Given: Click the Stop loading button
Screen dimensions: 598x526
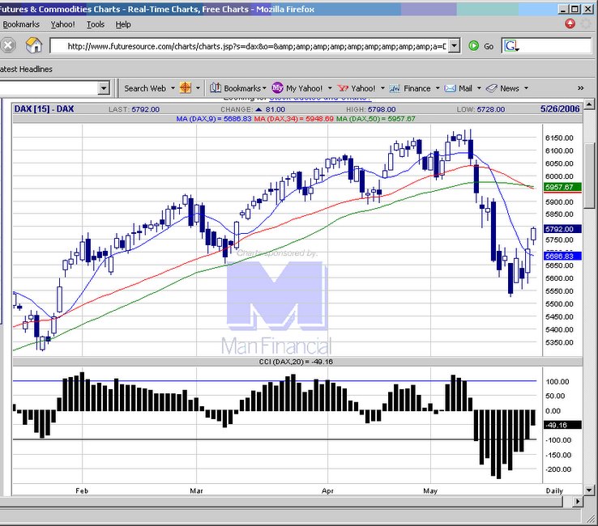Looking at the screenshot, I should (7, 45).
